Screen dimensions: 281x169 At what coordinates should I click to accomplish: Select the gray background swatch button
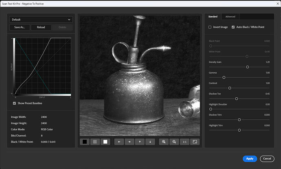click(95, 142)
